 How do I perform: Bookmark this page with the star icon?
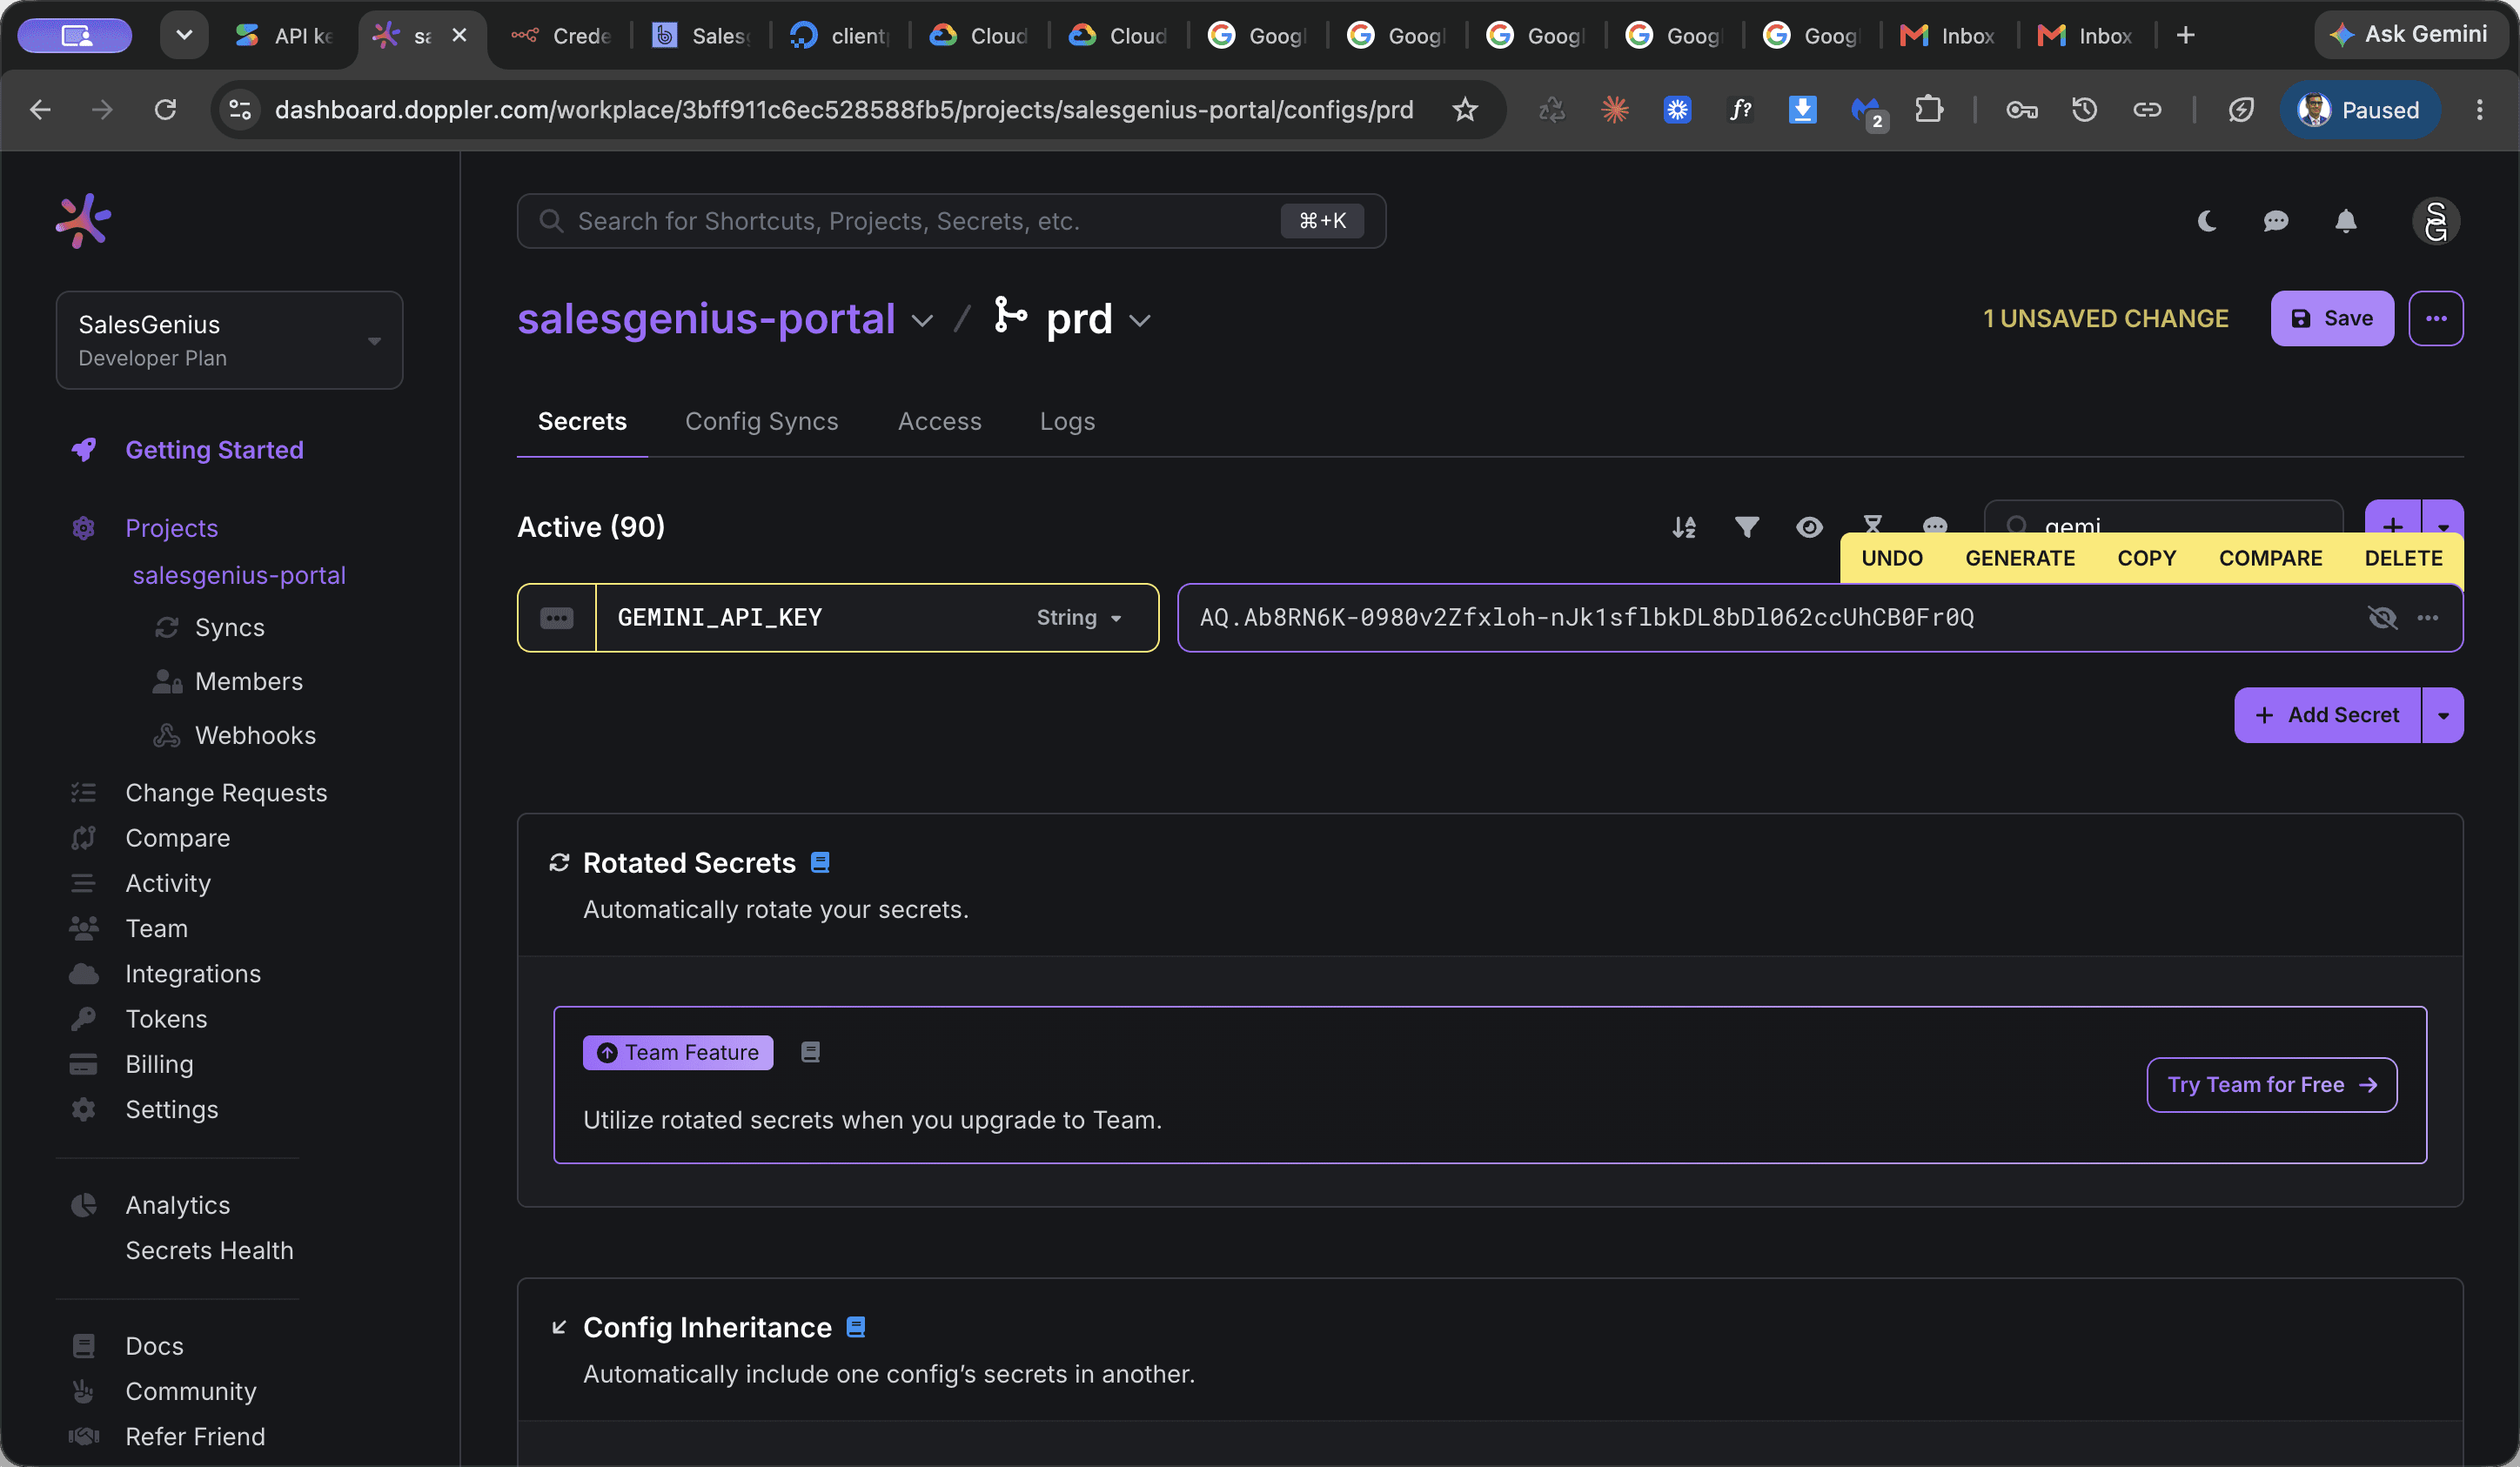point(1465,109)
